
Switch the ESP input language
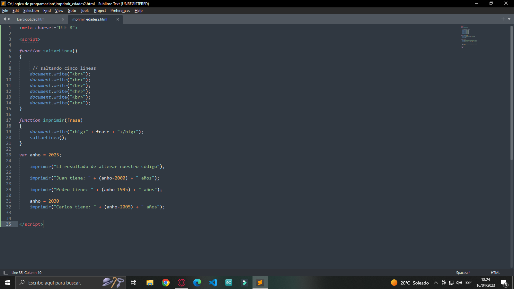468,283
